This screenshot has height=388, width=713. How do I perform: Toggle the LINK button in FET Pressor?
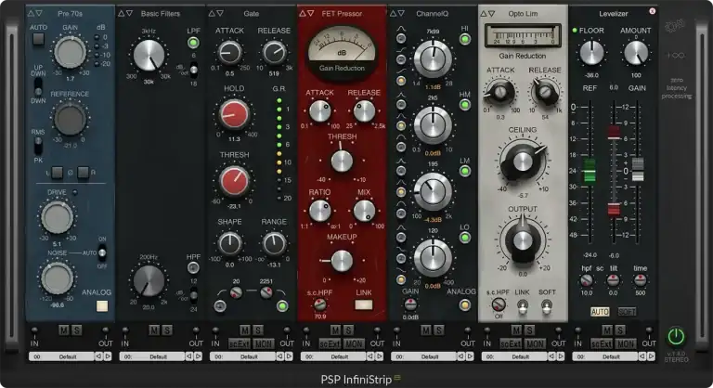[x=363, y=304]
